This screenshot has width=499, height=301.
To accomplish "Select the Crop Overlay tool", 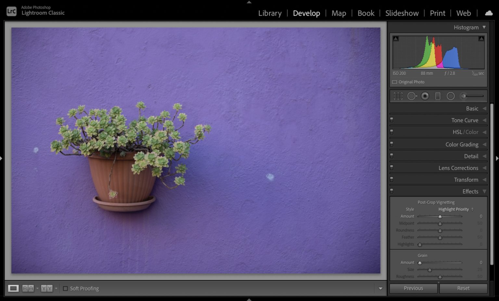I will [x=398, y=96].
